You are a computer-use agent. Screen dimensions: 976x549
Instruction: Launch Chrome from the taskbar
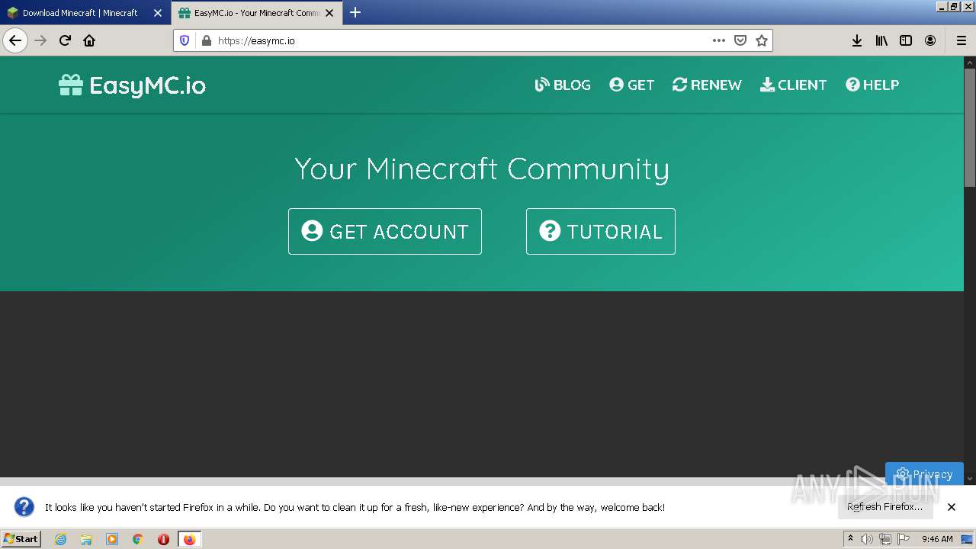tap(138, 539)
